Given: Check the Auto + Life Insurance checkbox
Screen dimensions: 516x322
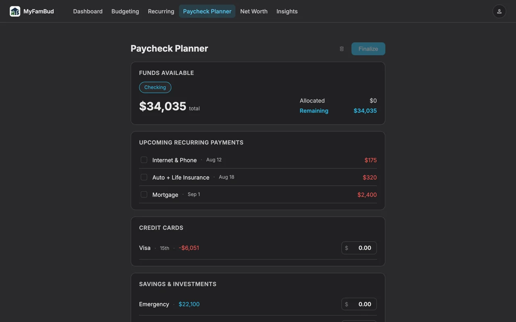Looking at the screenshot, I should [144, 177].
